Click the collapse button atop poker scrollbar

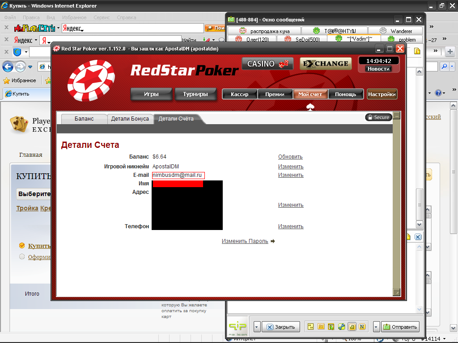[396, 116]
